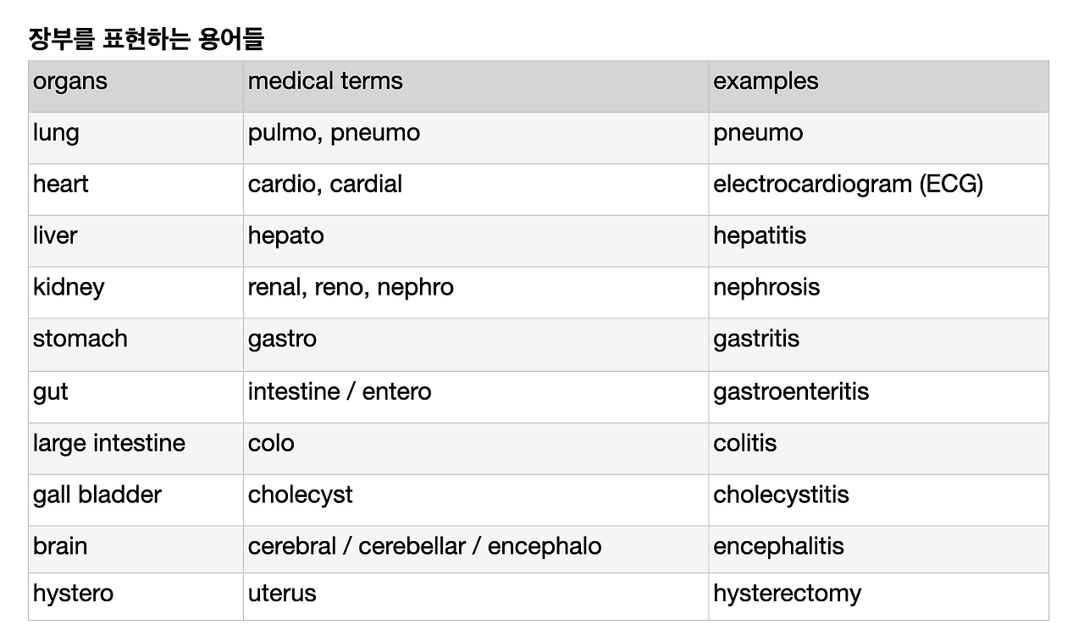The width and height of the screenshot is (1084, 636).
Task: Click the "examples" column header
Action: pos(766,81)
